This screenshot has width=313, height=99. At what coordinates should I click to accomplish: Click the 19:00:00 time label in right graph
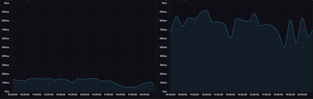pos(290,95)
